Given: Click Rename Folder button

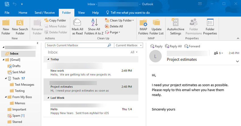Looking at the screenshot, I should tap(37, 27).
